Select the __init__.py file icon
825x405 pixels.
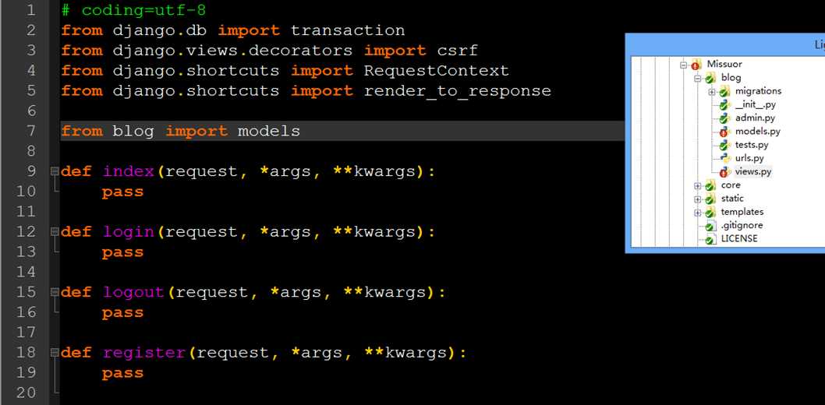pyautogui.click(x=725, y=104)
